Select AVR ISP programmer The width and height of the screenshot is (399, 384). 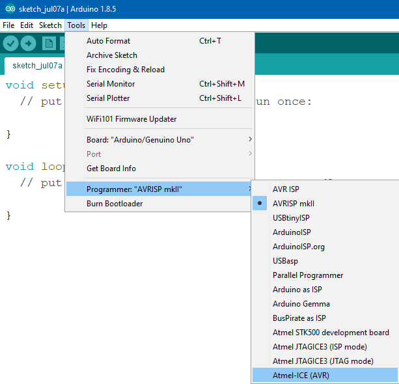click(325, 189)
